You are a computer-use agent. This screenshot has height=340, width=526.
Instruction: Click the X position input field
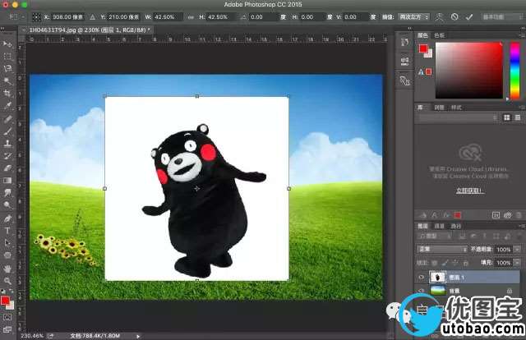click(x=67, y=16)
